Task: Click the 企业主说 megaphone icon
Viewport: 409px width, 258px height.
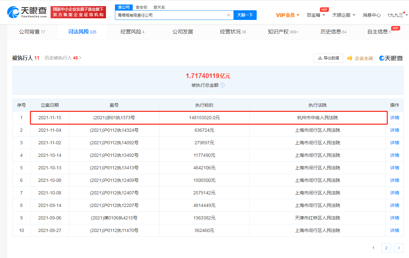Action: pyautogui.click(x=350, y=58)
